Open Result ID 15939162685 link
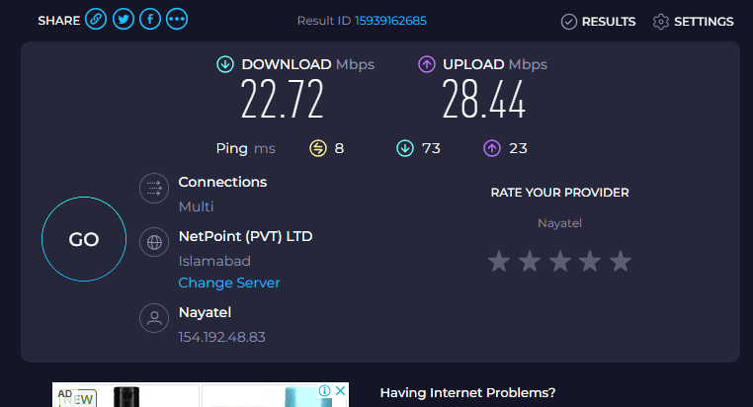 point(390,21)
